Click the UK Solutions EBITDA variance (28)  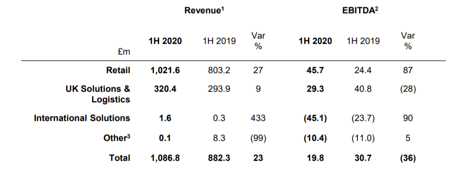click(408, 89)
